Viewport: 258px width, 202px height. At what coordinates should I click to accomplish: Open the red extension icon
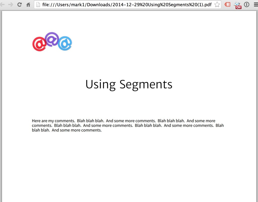(x=228, y=5)
